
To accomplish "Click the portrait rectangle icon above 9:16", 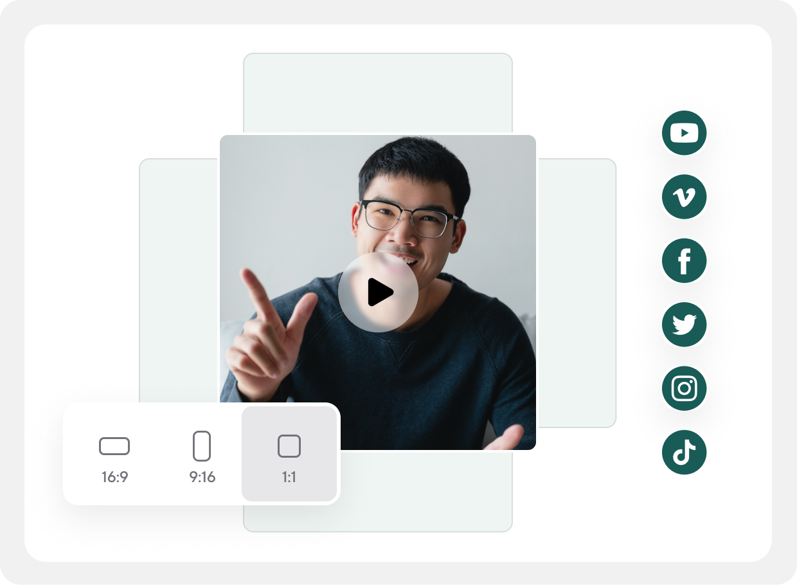I will [x=202, y=446].
